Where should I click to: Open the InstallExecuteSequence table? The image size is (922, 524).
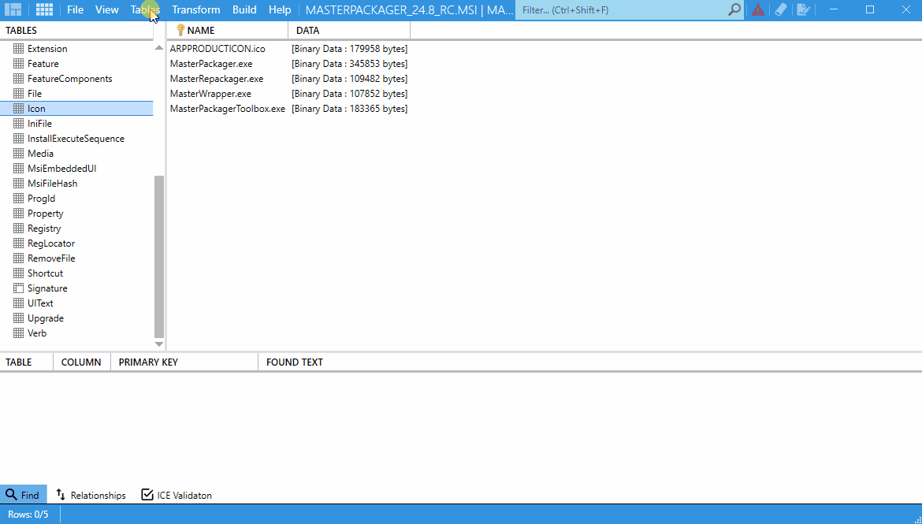pyautogui.click(x=76, y=139)
